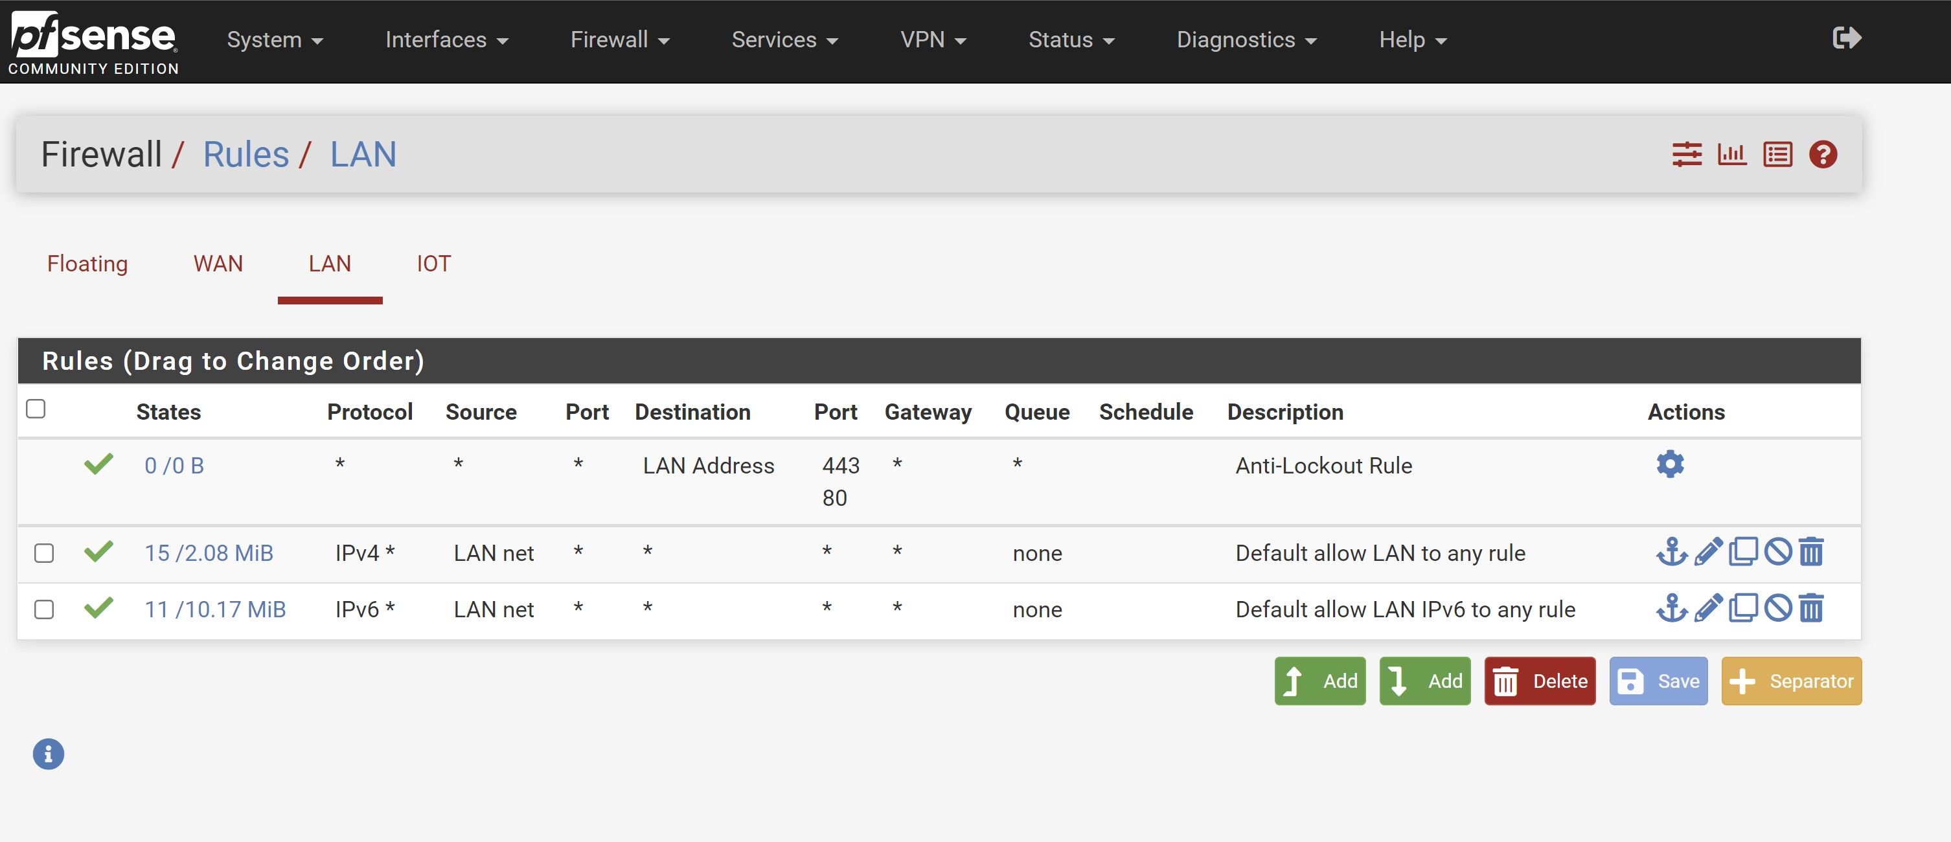Open states link 11 /10.17 MiB
This screenshot has width=1951, height=842.
[x=215, y=609]
